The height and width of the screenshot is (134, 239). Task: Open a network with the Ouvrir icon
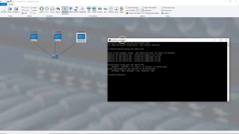point(10,10)
